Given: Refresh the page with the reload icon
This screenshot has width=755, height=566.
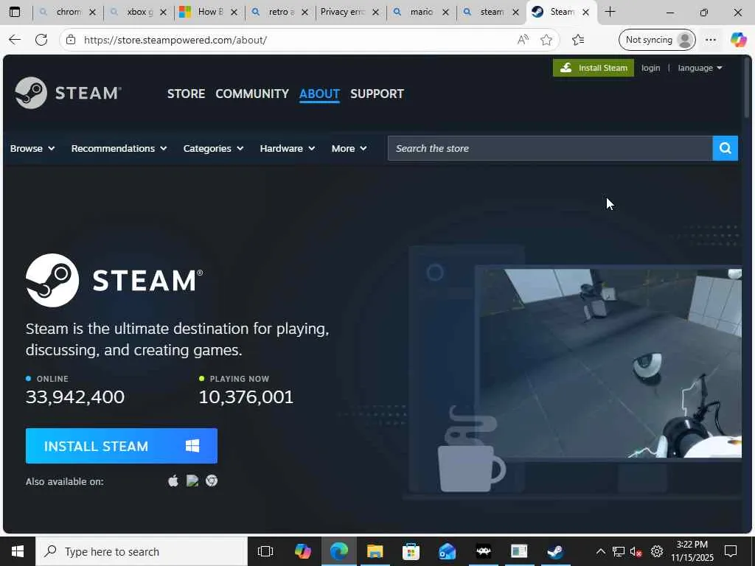Looking at the screenshot, I should [41, 40].
